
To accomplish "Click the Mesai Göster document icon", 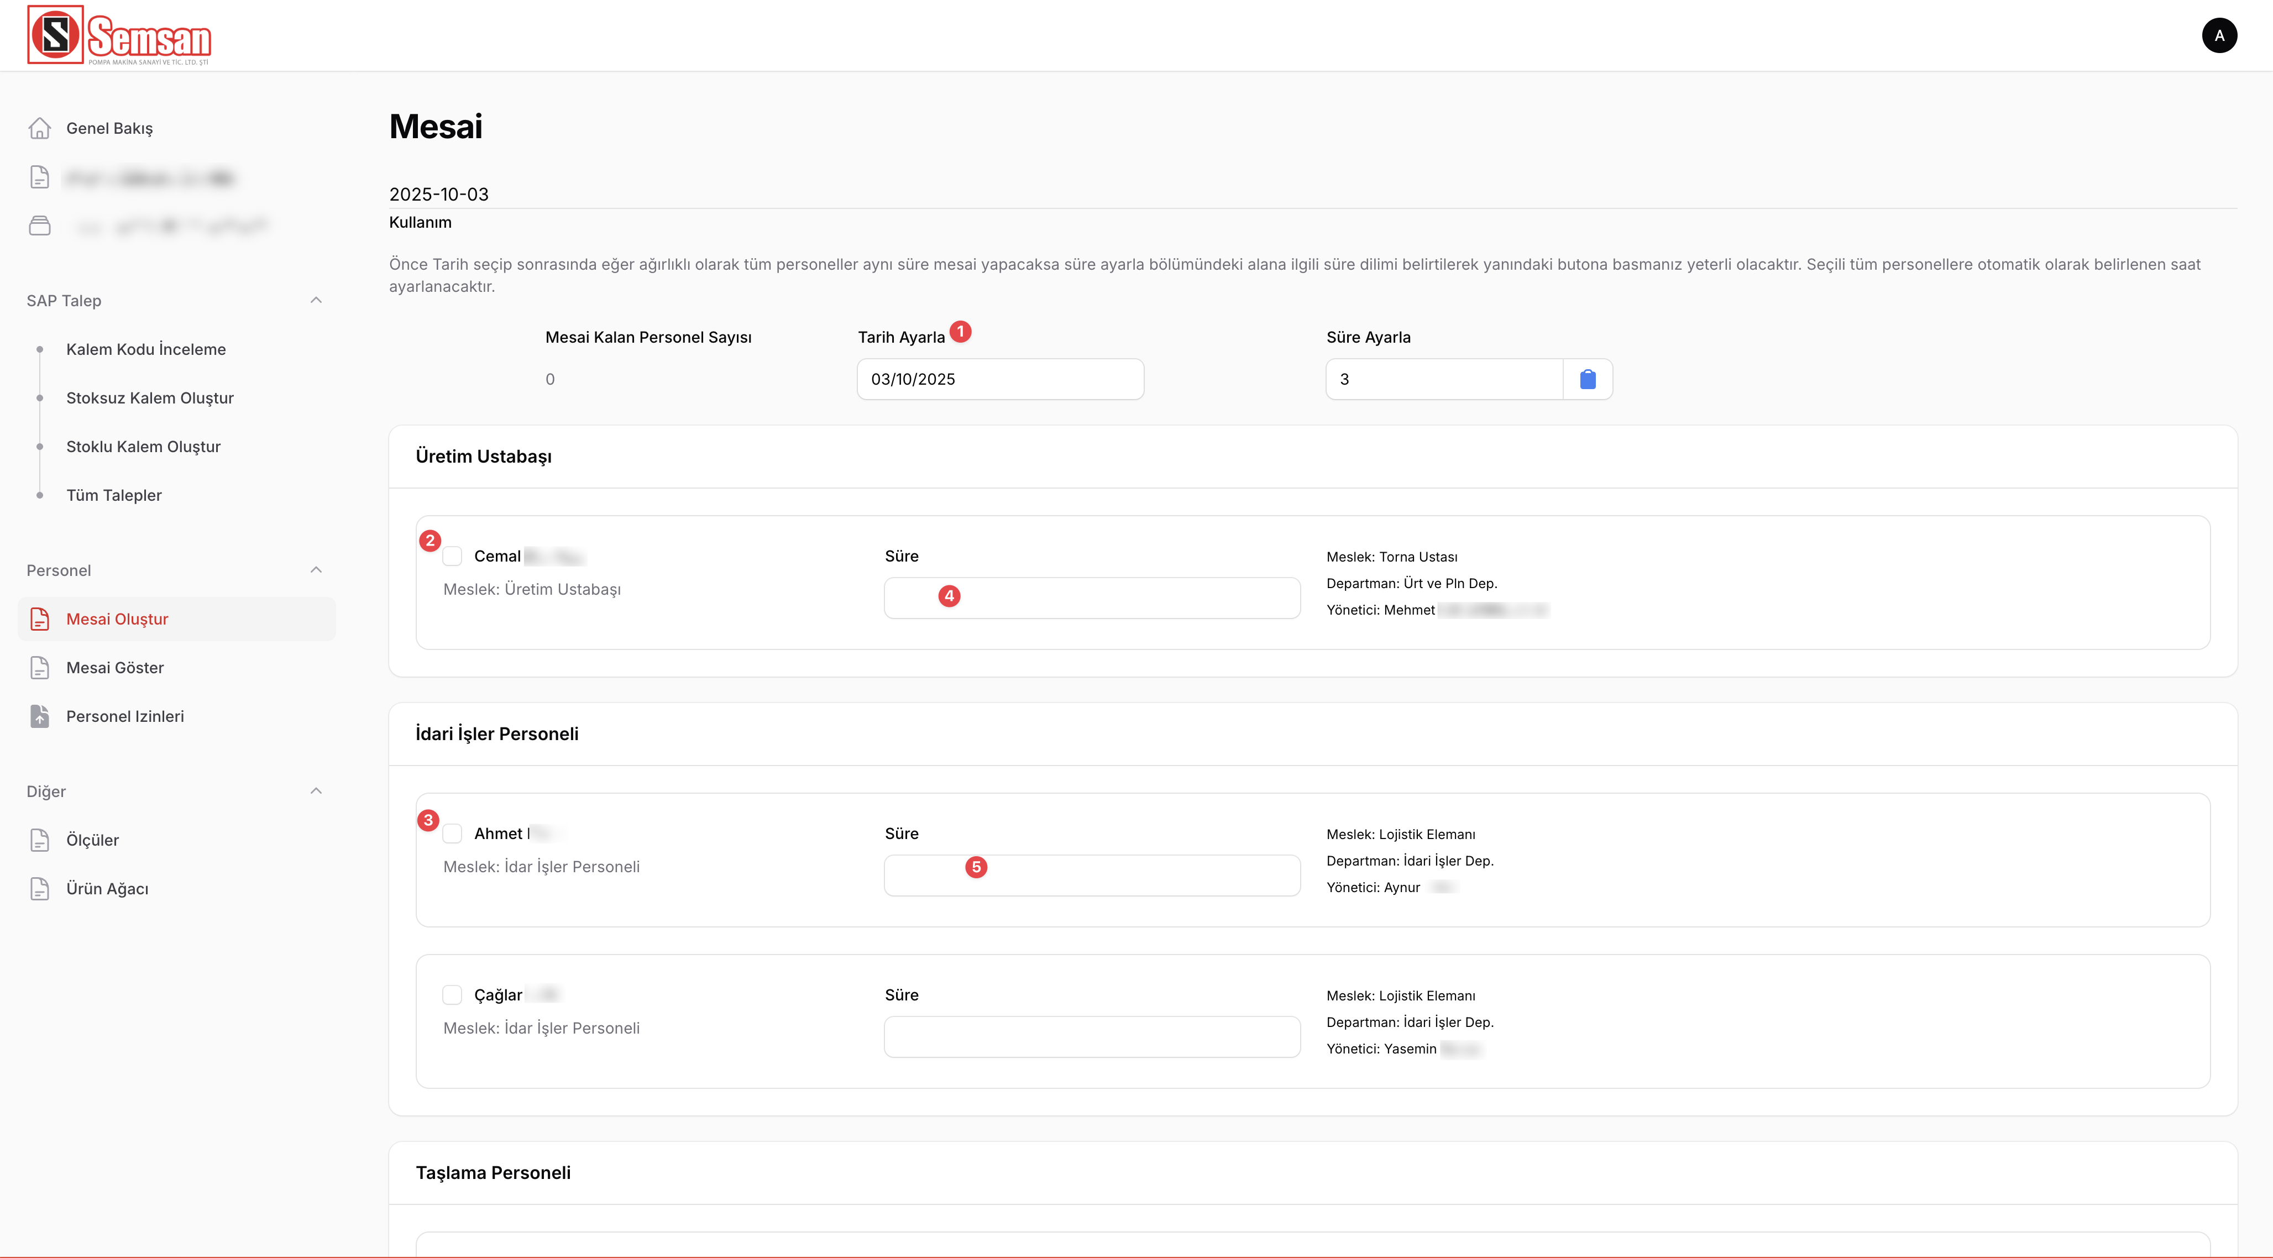I will coord(40,668).
